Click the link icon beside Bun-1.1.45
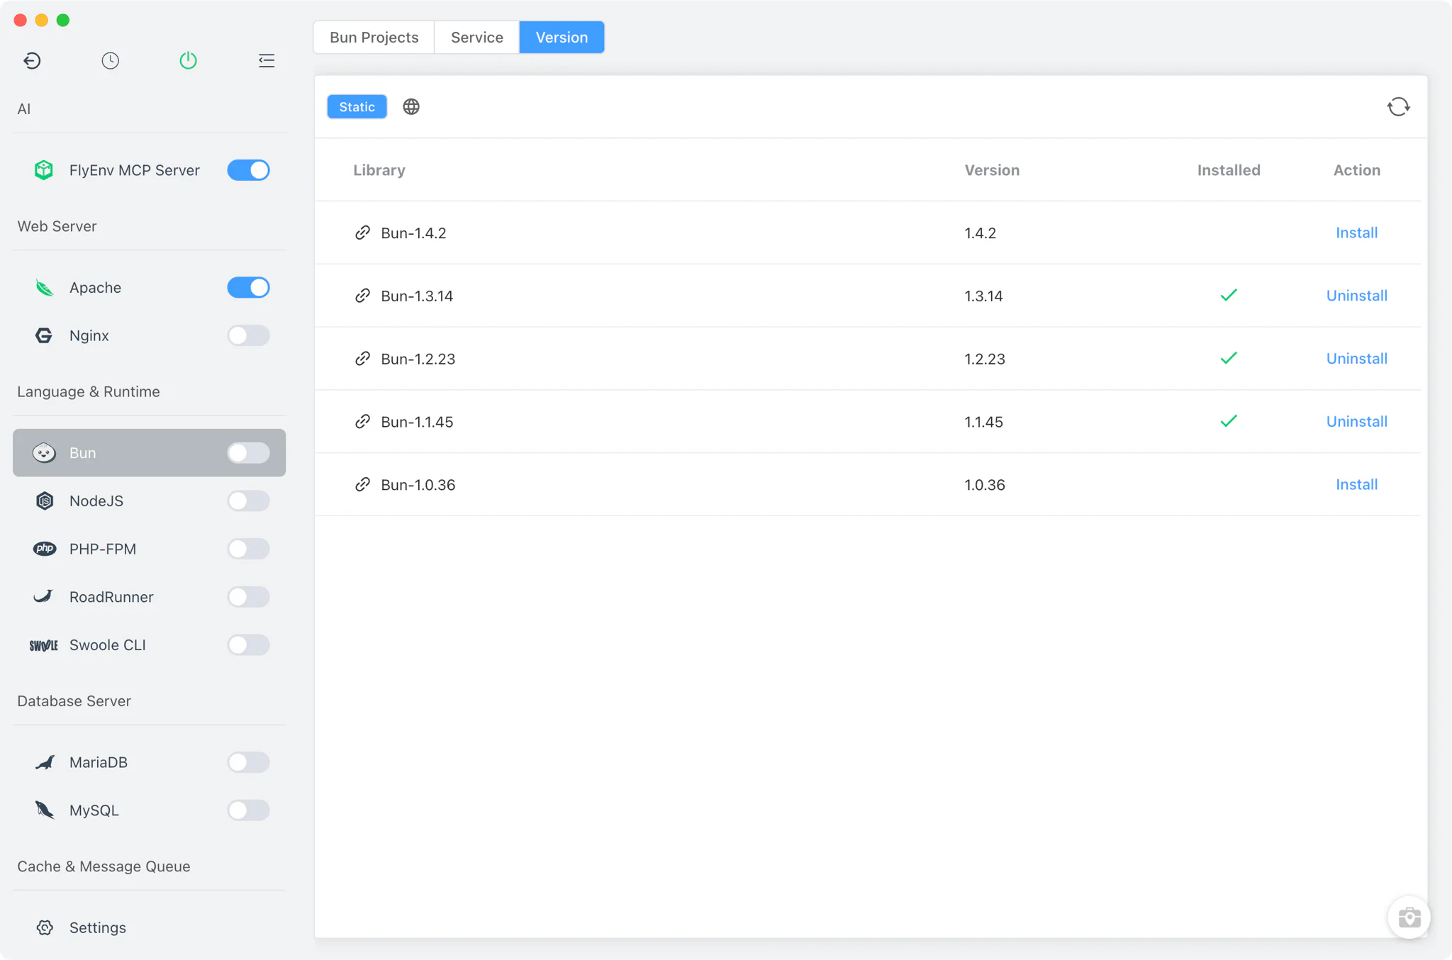Screen dimensions: 1452x960 (362, 422)
